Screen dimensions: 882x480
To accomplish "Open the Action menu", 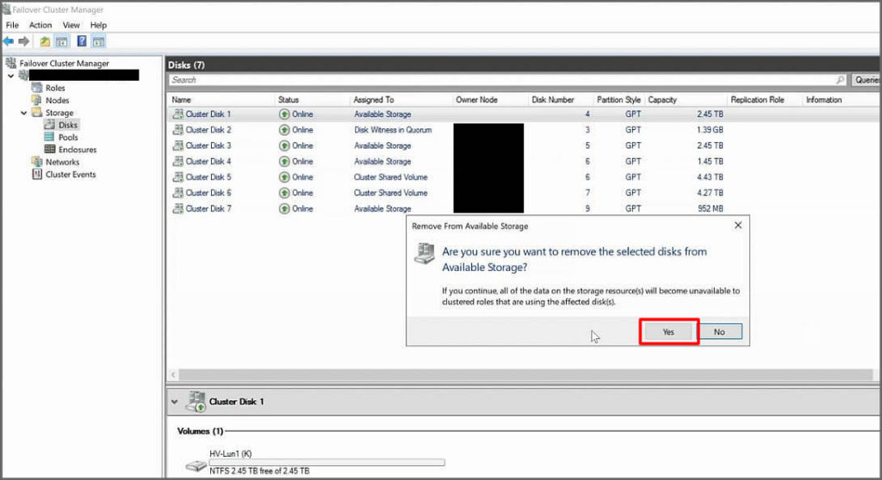I will [x=40, y=25].
